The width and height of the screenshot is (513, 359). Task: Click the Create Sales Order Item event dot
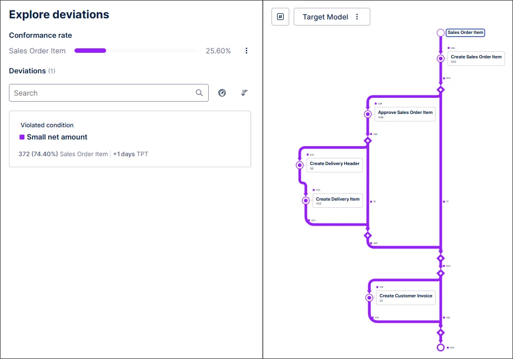coord(441,58)
